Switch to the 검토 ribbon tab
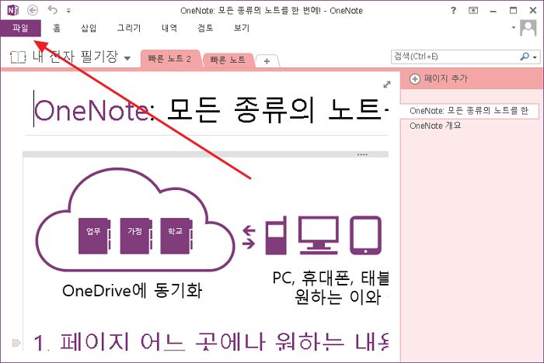The width and height of the screenshot is (544, 363). (205, 28)
